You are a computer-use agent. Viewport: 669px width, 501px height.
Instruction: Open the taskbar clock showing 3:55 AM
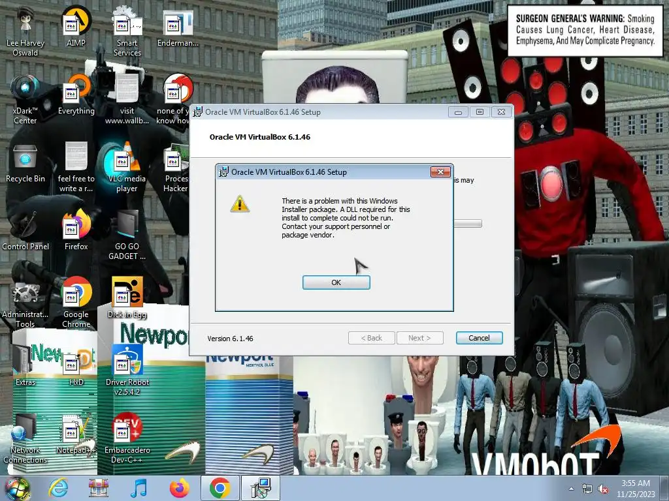coord(636,489)
